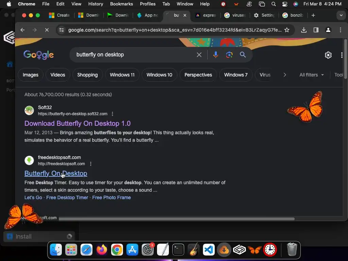Apply the Windows 7 filter chip
Viewport: 348px width, 261px height.
(x=236, y=75)
